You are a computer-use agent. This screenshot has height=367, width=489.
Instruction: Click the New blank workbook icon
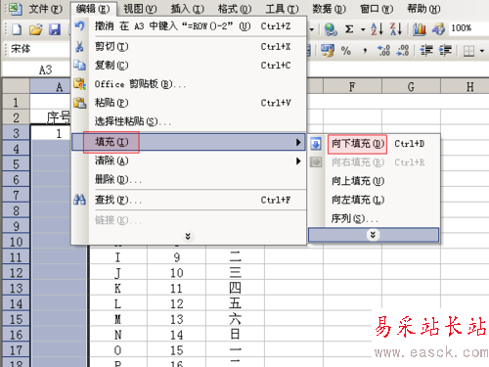tap(17, 29)
